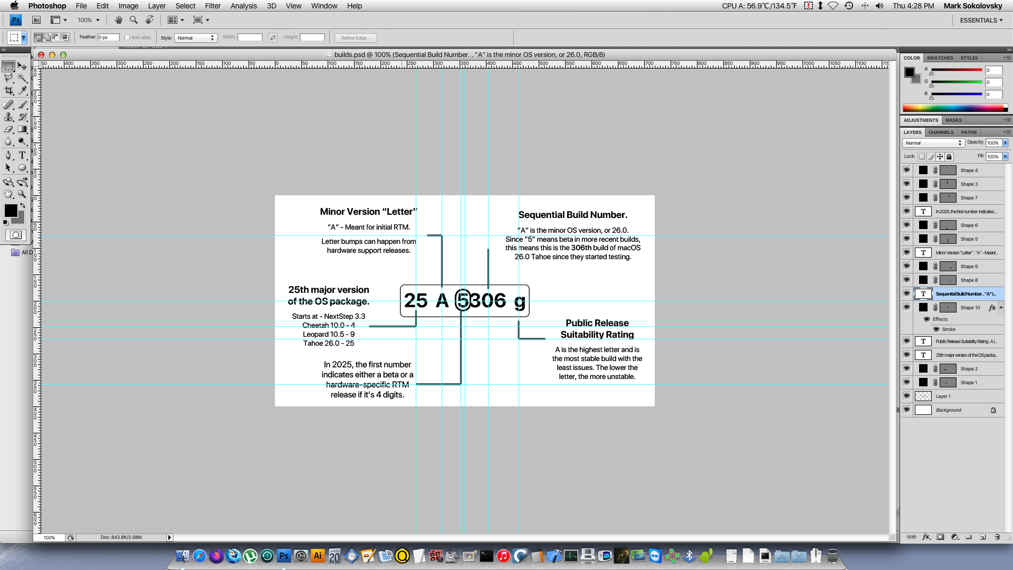Expand the ESSENTIALS workspace menu
The image size is (1013, 570).
tap(981, 20)
